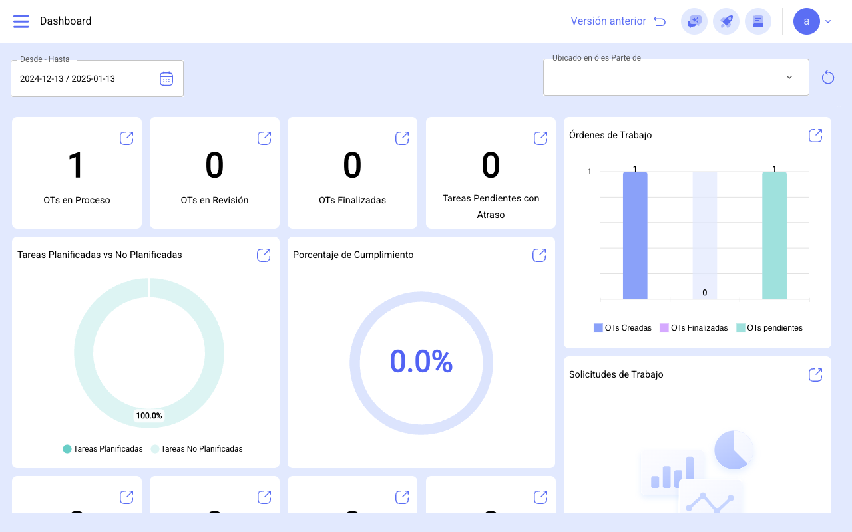Open OTs en Proceso details
Image resolution: width=852 pixels, height=532 pixels.
point(126,138)
